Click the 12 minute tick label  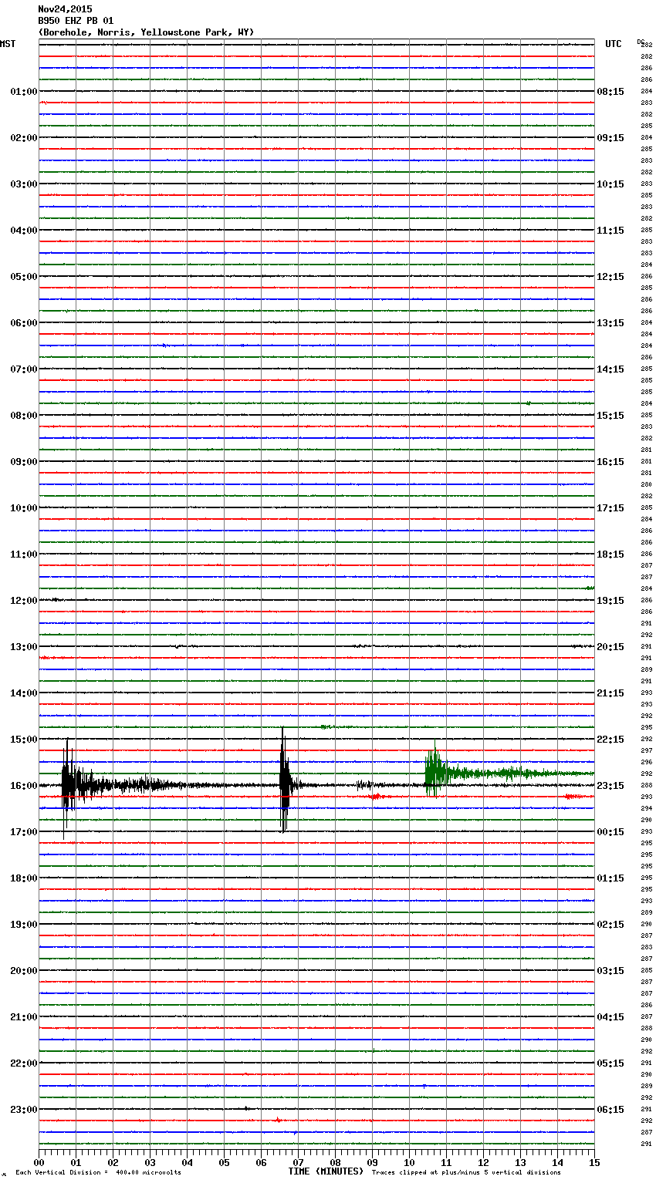[x=483, y=1162]
